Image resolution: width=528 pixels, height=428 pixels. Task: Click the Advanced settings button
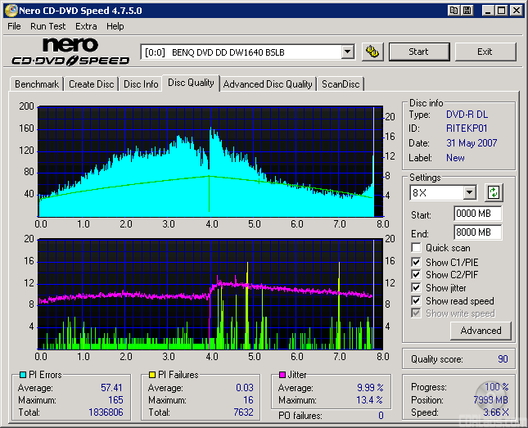tap(481, 331)
